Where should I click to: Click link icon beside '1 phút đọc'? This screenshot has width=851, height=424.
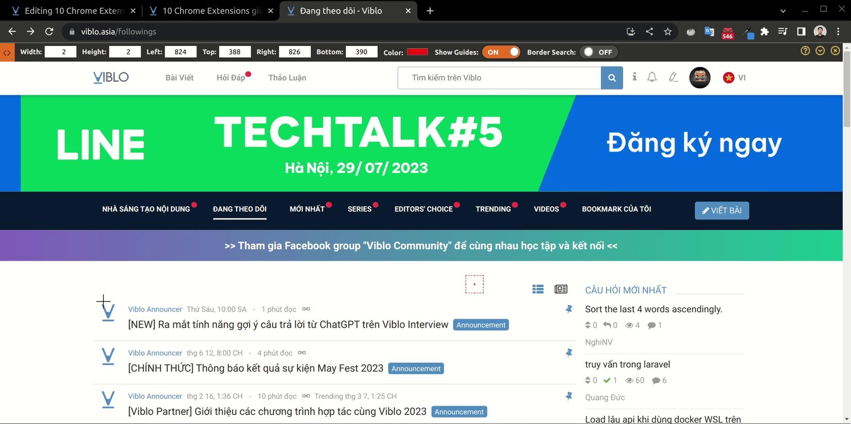click(306, 309)
